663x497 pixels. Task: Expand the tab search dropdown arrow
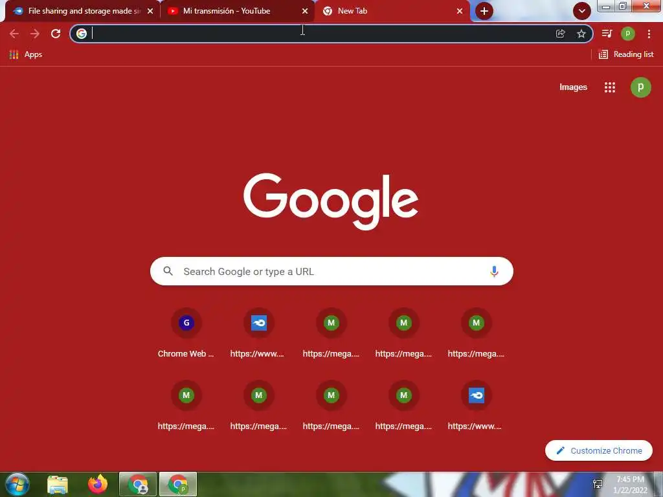(x=582, y=11)
